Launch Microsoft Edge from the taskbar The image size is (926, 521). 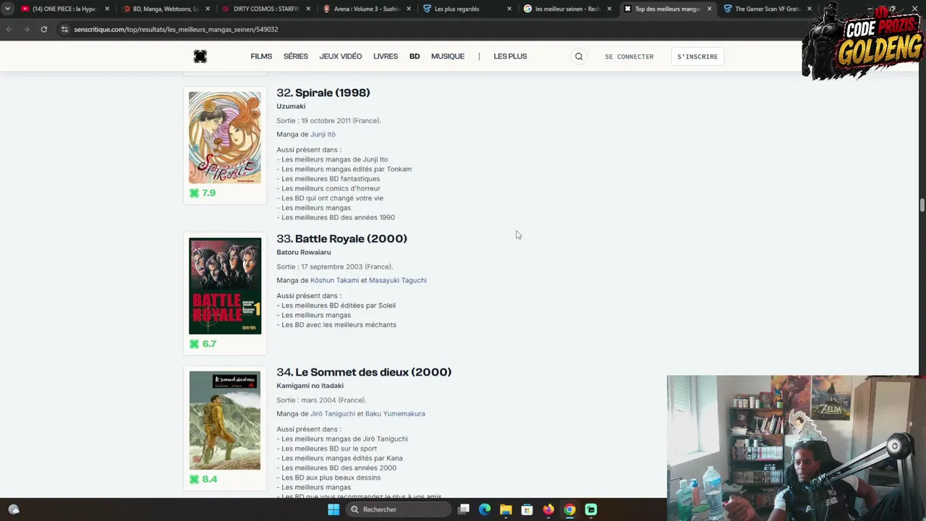tap(485, 509)
